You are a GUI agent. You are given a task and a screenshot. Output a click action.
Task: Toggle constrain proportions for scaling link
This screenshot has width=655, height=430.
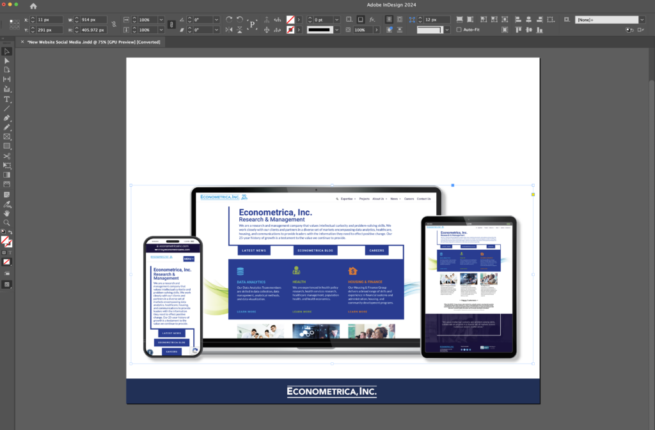point(171,25)
